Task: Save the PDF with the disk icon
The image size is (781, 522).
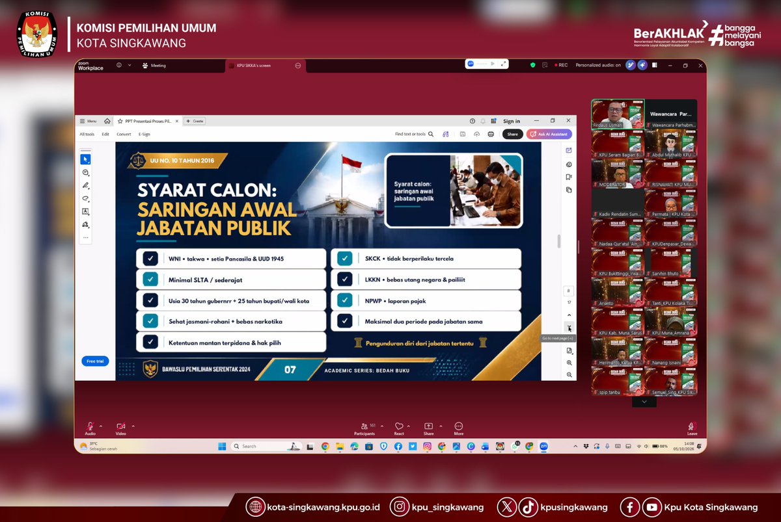Action: coord(462,134)
